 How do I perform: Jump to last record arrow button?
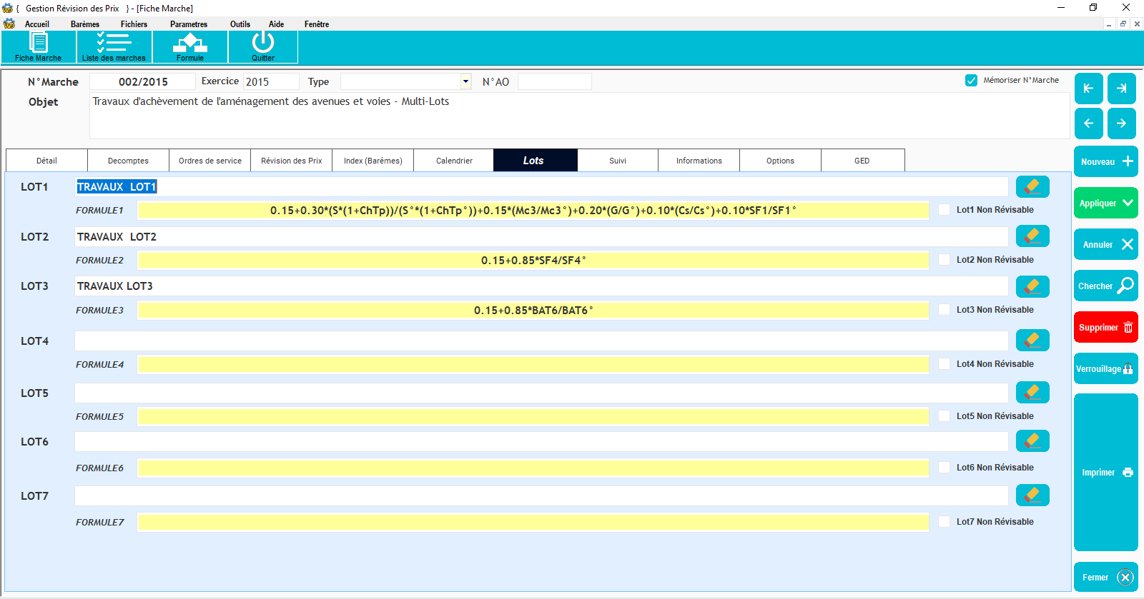point(1121,89)
